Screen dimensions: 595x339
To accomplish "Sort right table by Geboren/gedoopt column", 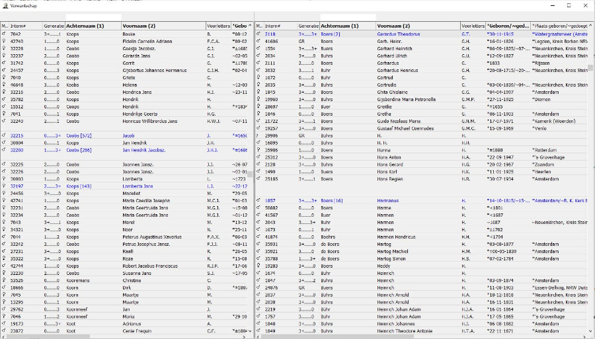I will coord(507,26).
